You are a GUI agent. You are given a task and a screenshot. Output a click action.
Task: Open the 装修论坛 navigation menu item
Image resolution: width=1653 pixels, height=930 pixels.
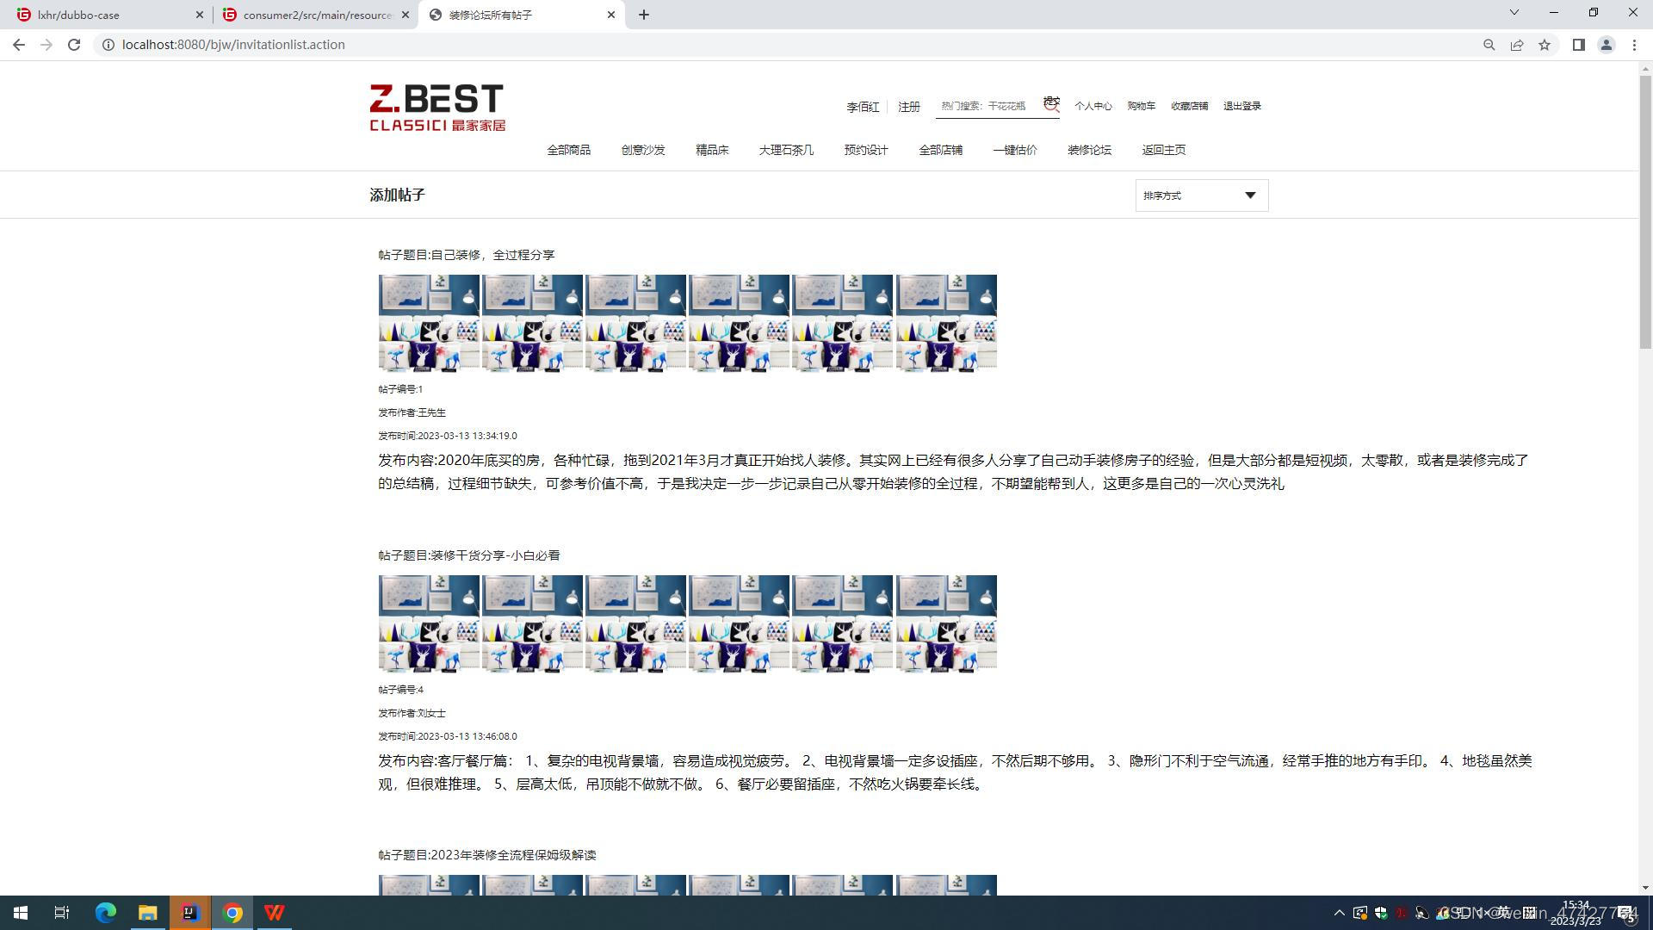[x=1089, y=150]
